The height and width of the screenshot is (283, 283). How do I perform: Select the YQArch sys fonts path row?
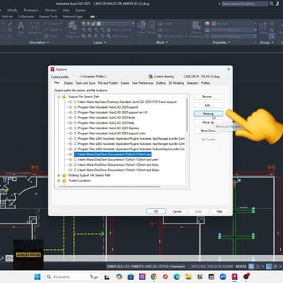pos(116,165)
